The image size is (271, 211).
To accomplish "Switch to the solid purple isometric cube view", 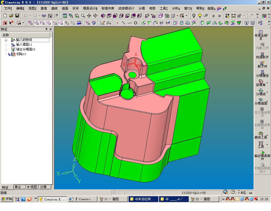I will point(103,16).
